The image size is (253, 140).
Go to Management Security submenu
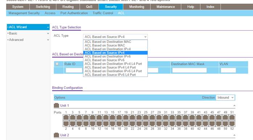[x=24, y=13]
